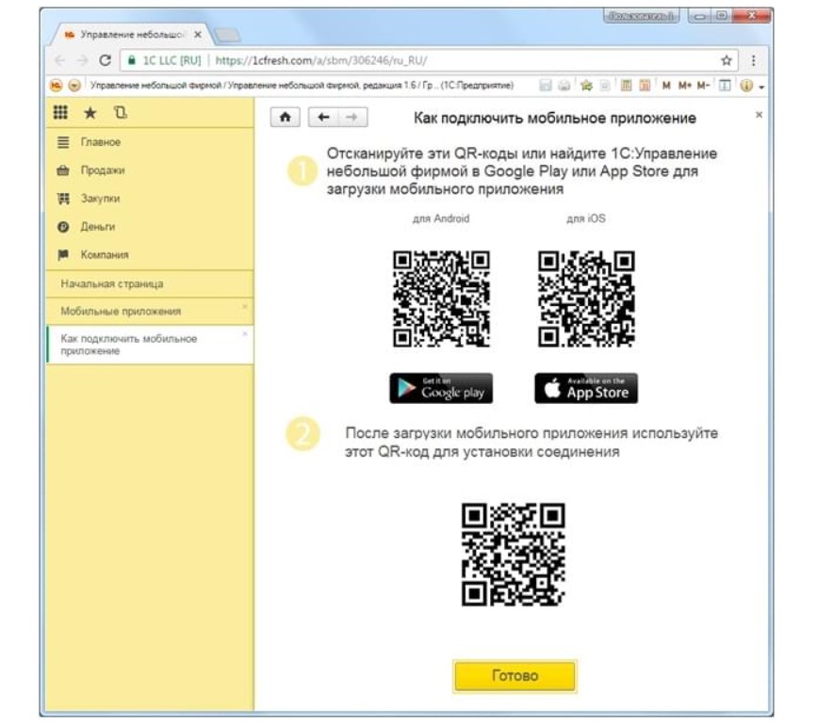Click the 1C logo main menu icon
This screenshot has width=817, height=725.
pyautogui.click(x=57, y=86)
